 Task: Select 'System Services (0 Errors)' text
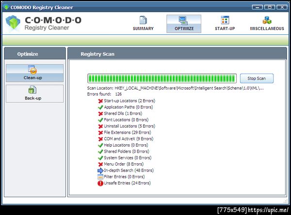point(128,158)
